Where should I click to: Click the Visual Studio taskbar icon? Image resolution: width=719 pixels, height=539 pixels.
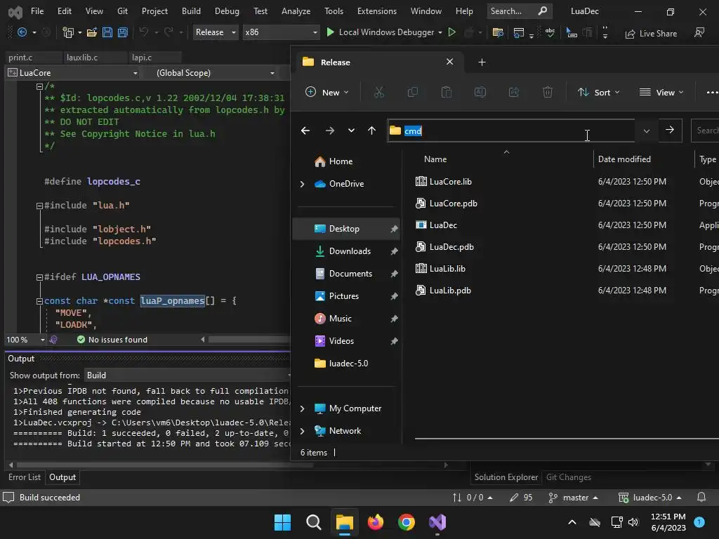click(437, 522)
